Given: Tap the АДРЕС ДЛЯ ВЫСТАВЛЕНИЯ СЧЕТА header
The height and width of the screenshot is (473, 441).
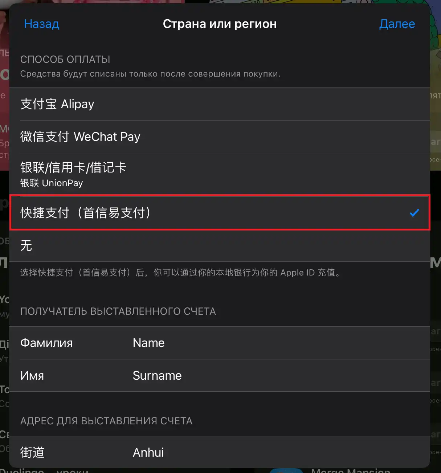Looking at the screenshot, I should (106, 421).
